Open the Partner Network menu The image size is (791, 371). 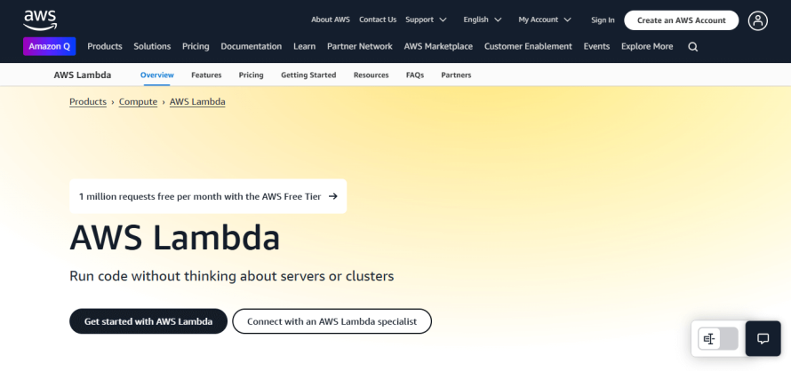coord(360,46)
